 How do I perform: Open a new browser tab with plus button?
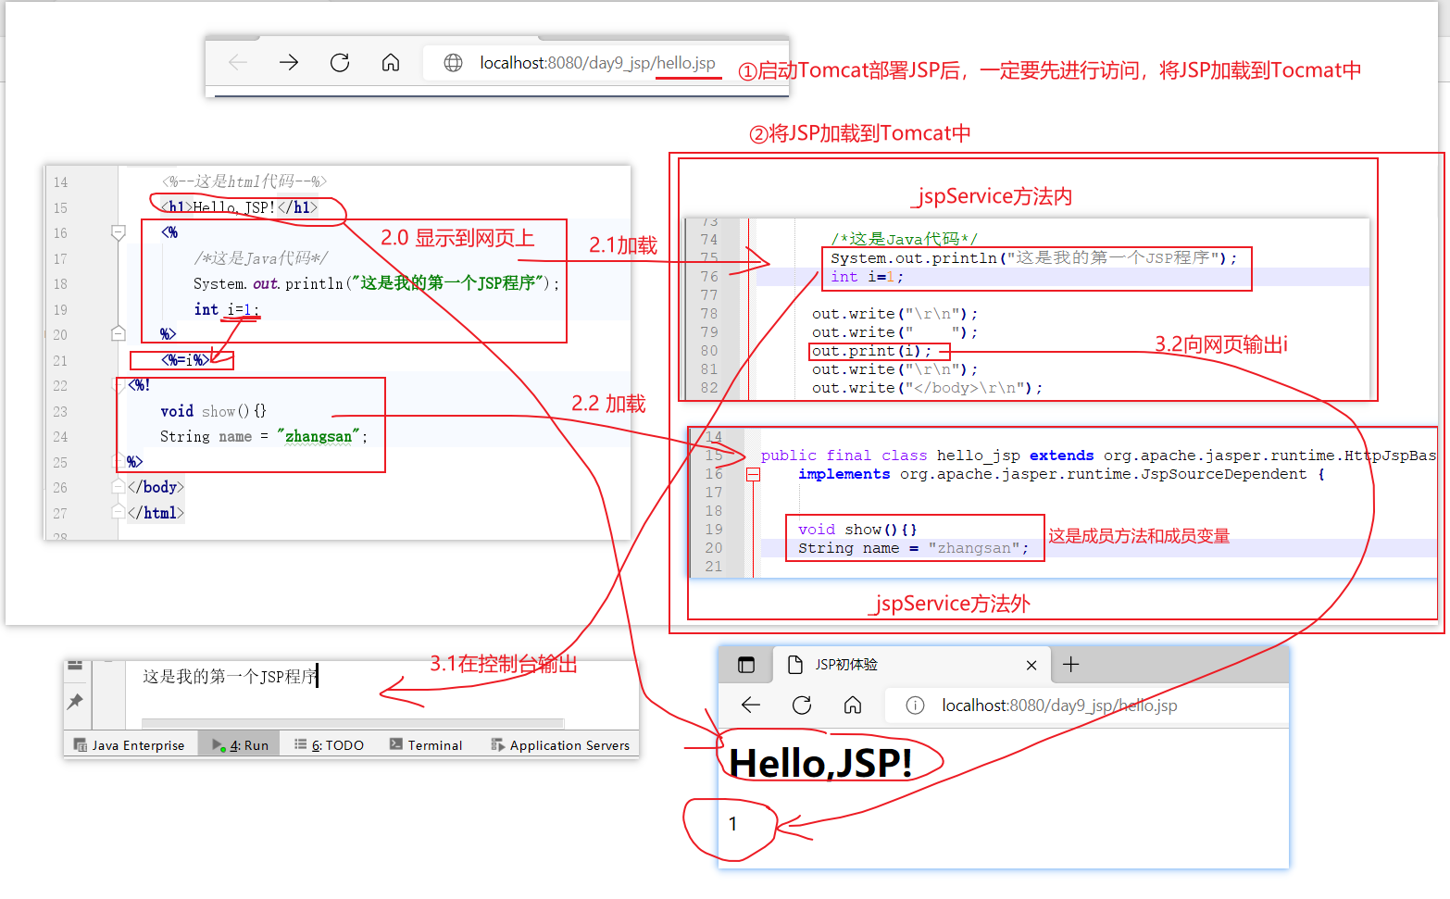click(1071, 664)
